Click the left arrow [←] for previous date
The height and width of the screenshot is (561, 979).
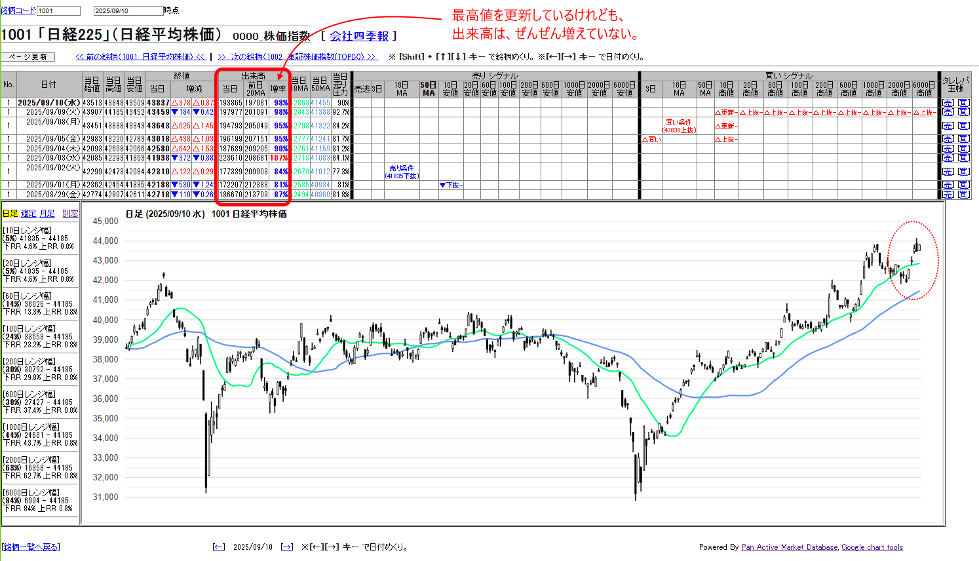219,547
